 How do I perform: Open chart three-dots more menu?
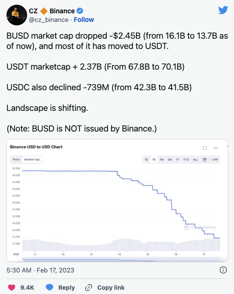tap(216, 148)
